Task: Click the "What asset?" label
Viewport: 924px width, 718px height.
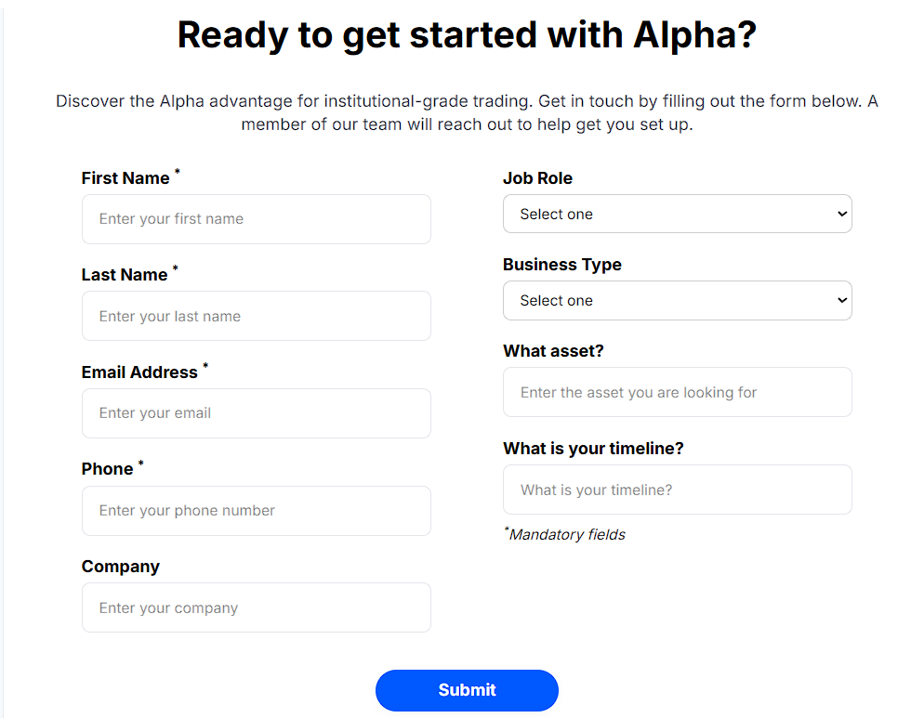Action: [553, 351]
